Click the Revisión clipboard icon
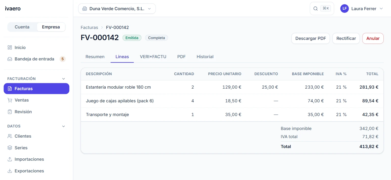Image resolution: width=391 pixels, height=180 pixels. (x=10, y=112)
